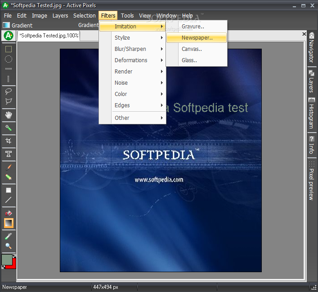The image size is (318, 292).
Task: Select the elliptical selection tool
Action: point(8,59)
